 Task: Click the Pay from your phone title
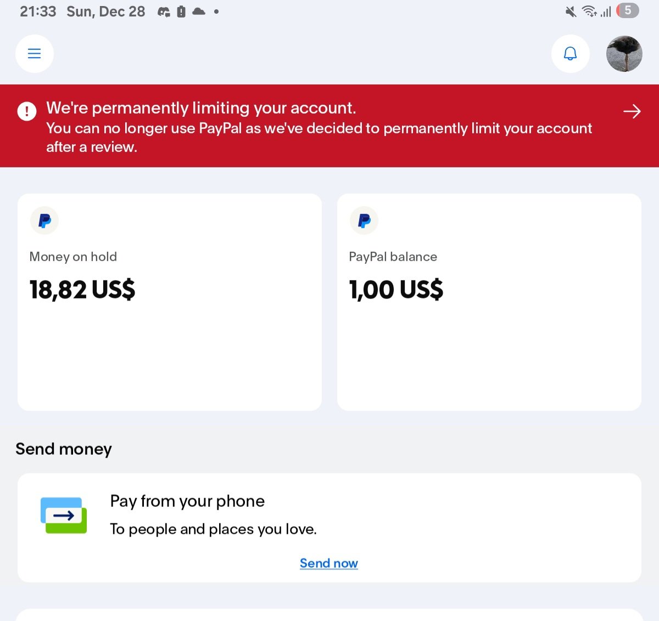(187, 501)
